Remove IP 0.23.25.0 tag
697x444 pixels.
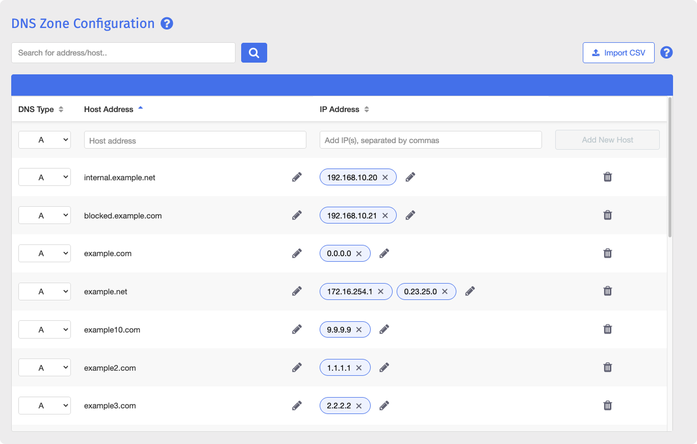click(445, 292)
